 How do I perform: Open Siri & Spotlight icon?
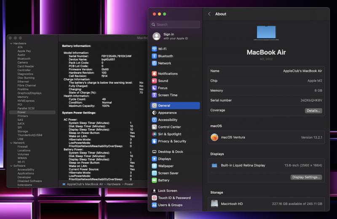click(154, 134)
